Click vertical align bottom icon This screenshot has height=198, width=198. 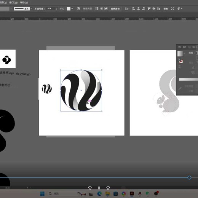coord(158,9)
